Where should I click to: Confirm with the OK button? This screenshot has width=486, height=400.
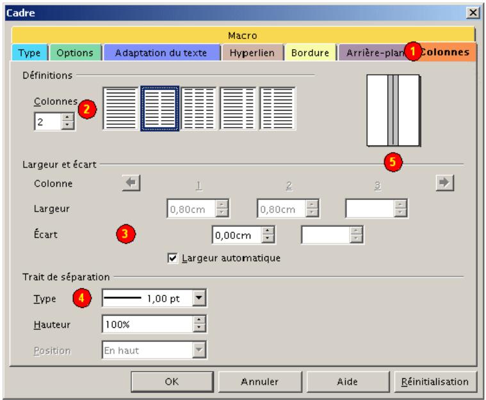[172, 381]
